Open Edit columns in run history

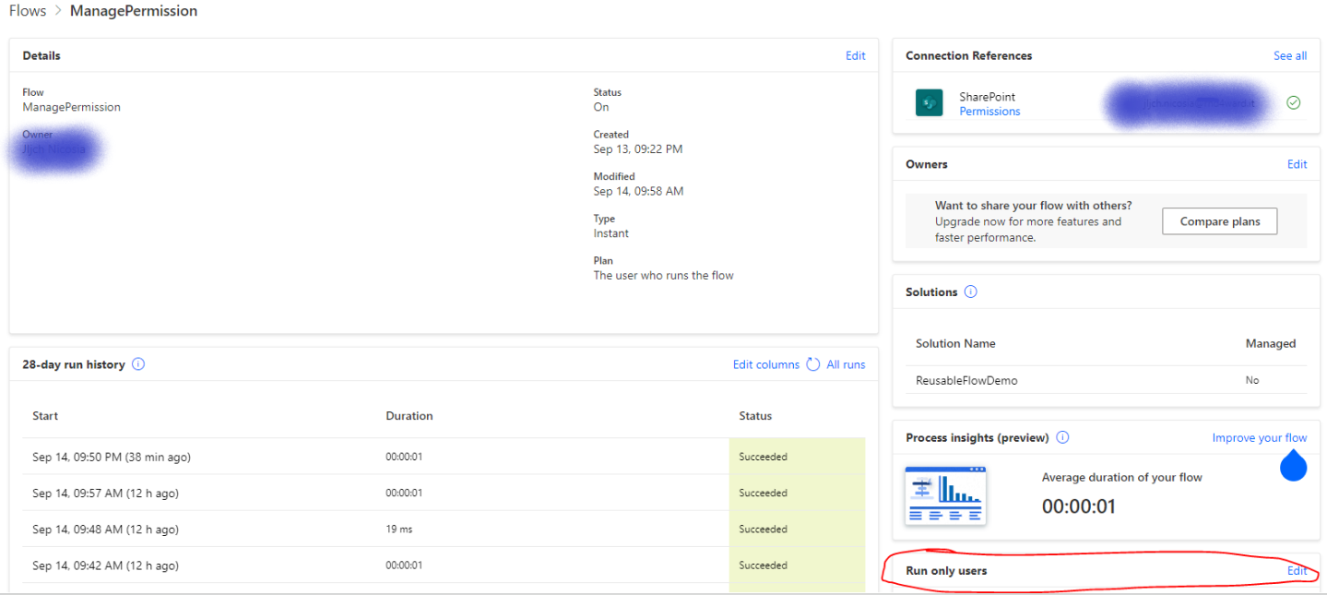[765, 364]
